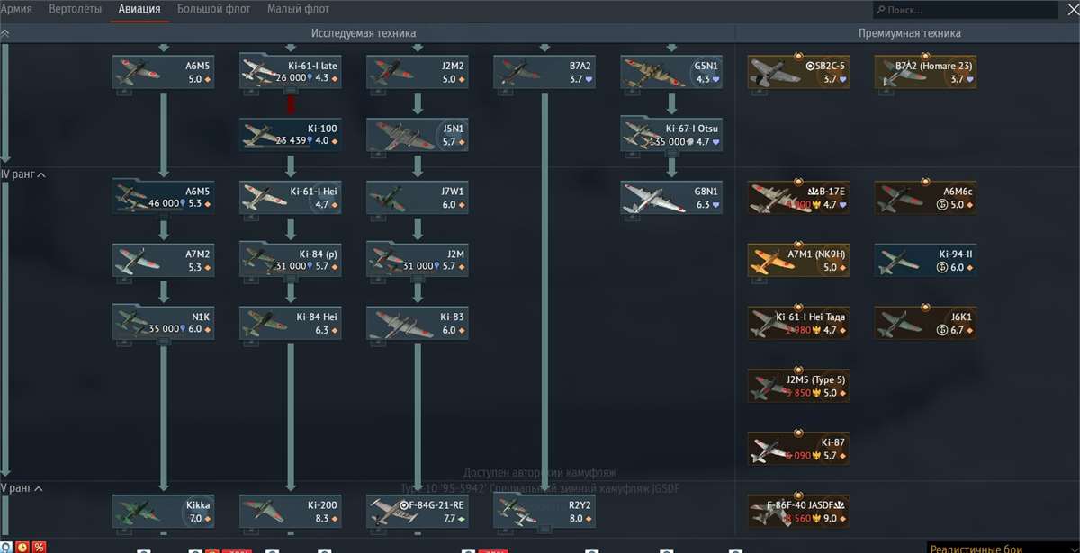Select the G8N1 heavy bomber
Screen dimensions: 1080x553
click(x=671, y=197)
